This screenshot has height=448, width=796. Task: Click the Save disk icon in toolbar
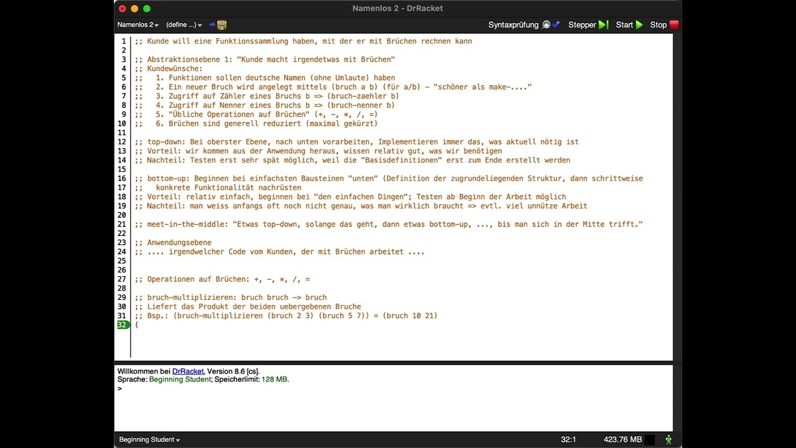(x=221, y=25)
